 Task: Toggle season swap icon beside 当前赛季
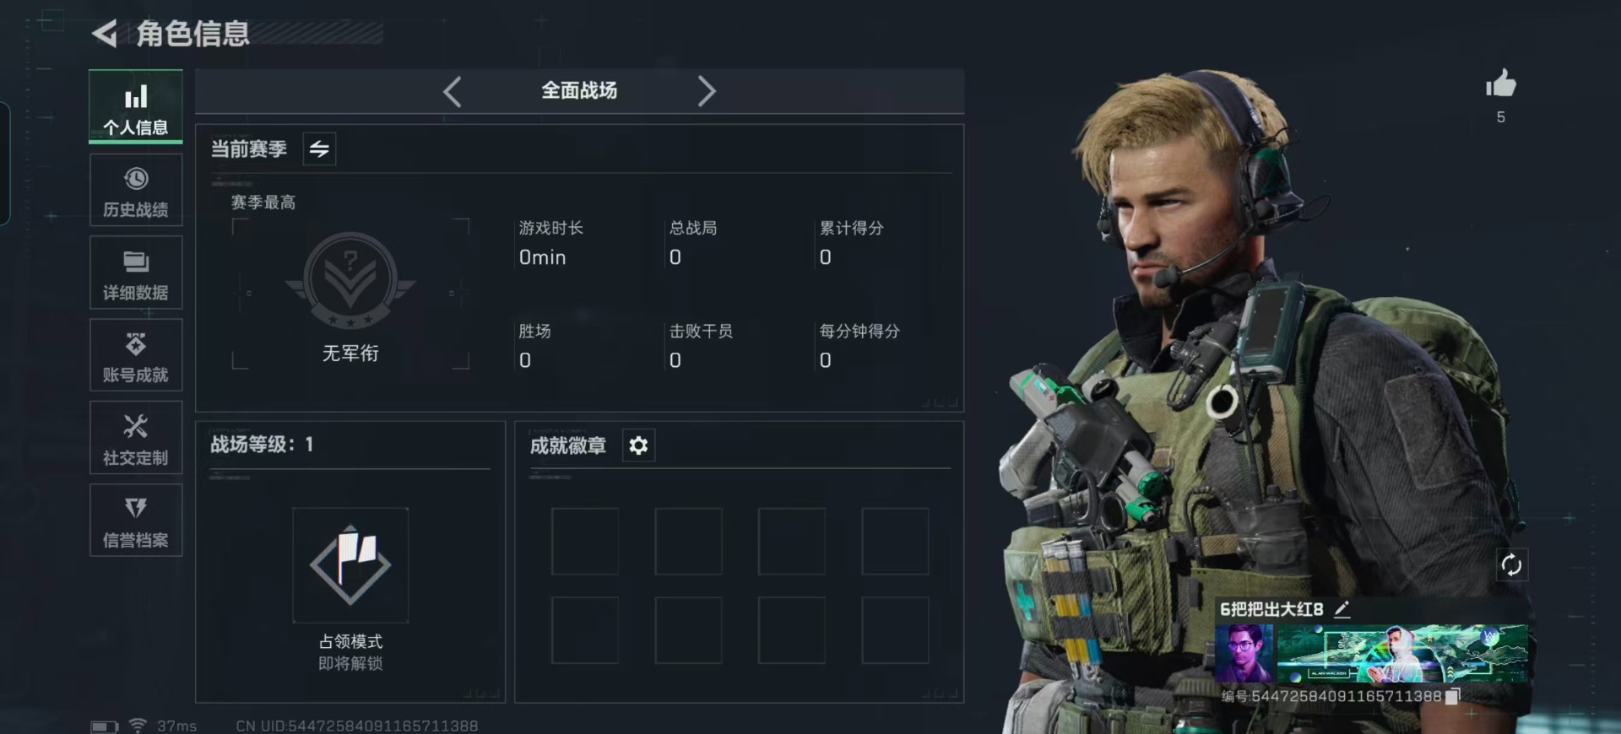coord(319,149)
